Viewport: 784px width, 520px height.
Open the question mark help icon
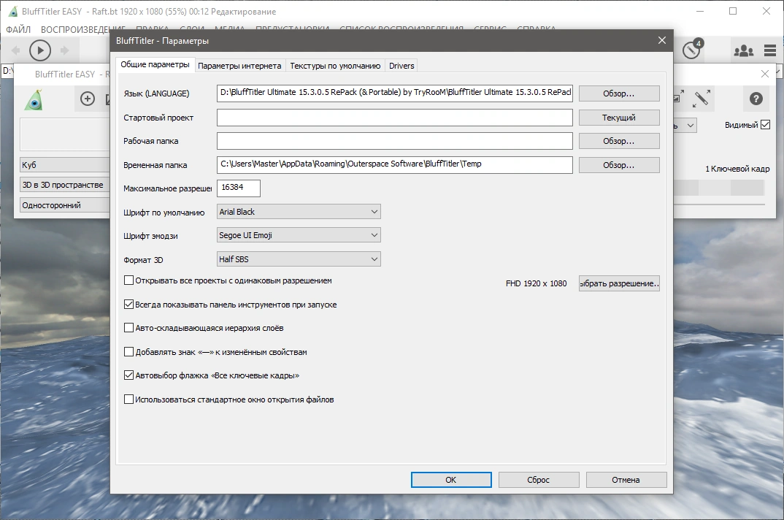(756, 99)
